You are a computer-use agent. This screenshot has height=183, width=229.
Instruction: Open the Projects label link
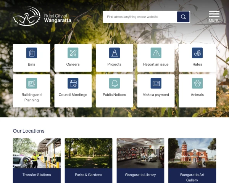(114, 64)
